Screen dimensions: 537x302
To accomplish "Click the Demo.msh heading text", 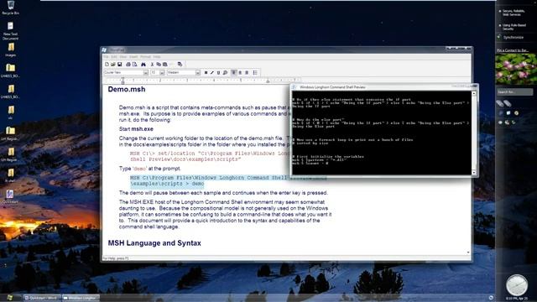I will [x=127, y=90].
